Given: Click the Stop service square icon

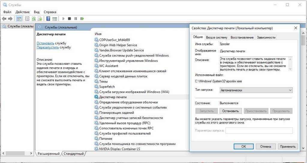Looking at the screenshot, I should 70,19.
